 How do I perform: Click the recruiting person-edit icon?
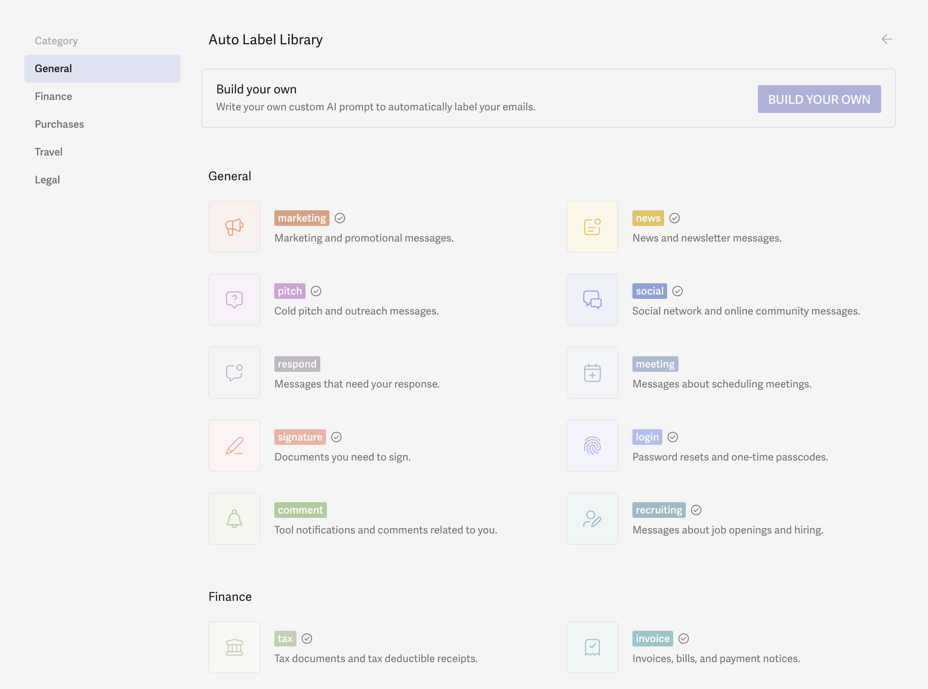(x=592, y=519)
